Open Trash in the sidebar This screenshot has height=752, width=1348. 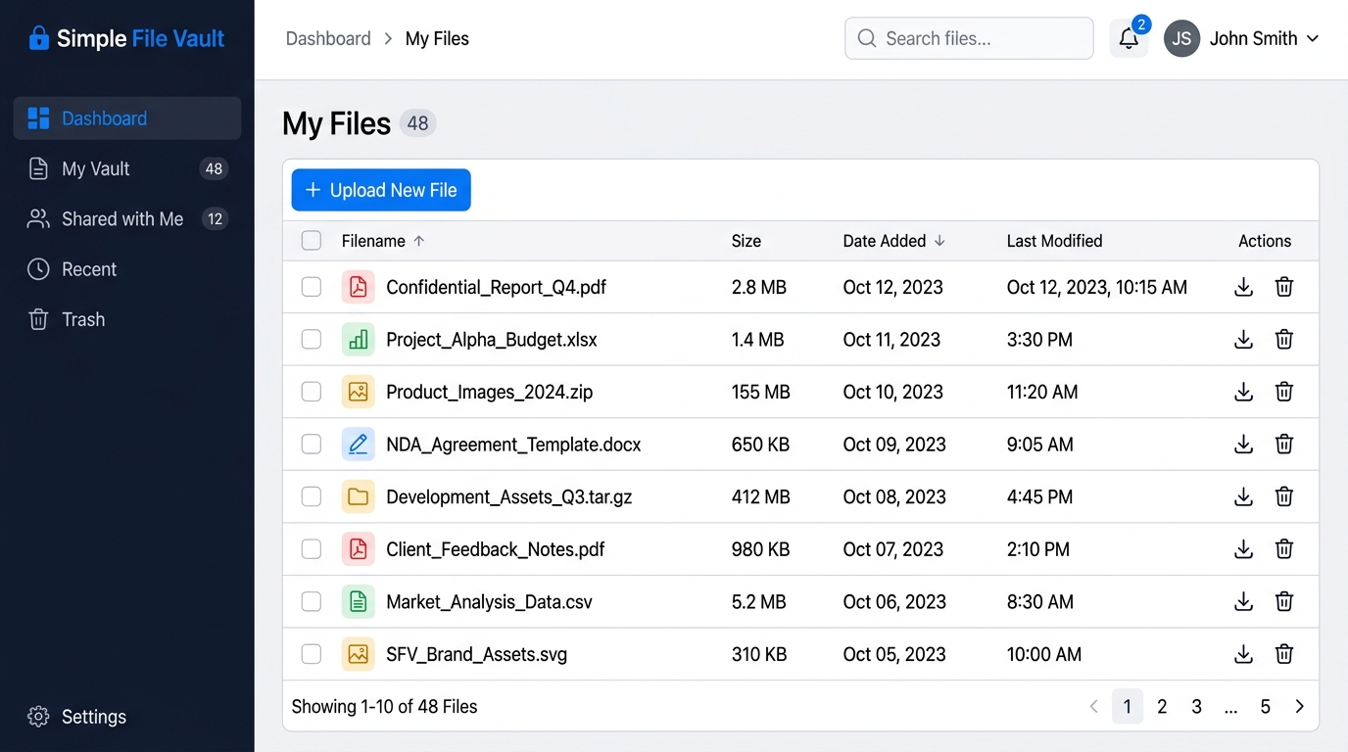(127, 319)
